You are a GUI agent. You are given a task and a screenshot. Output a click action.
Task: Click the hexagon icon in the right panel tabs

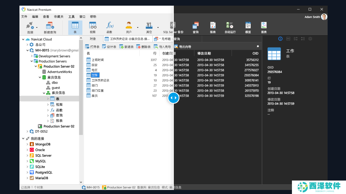[310, 39]
